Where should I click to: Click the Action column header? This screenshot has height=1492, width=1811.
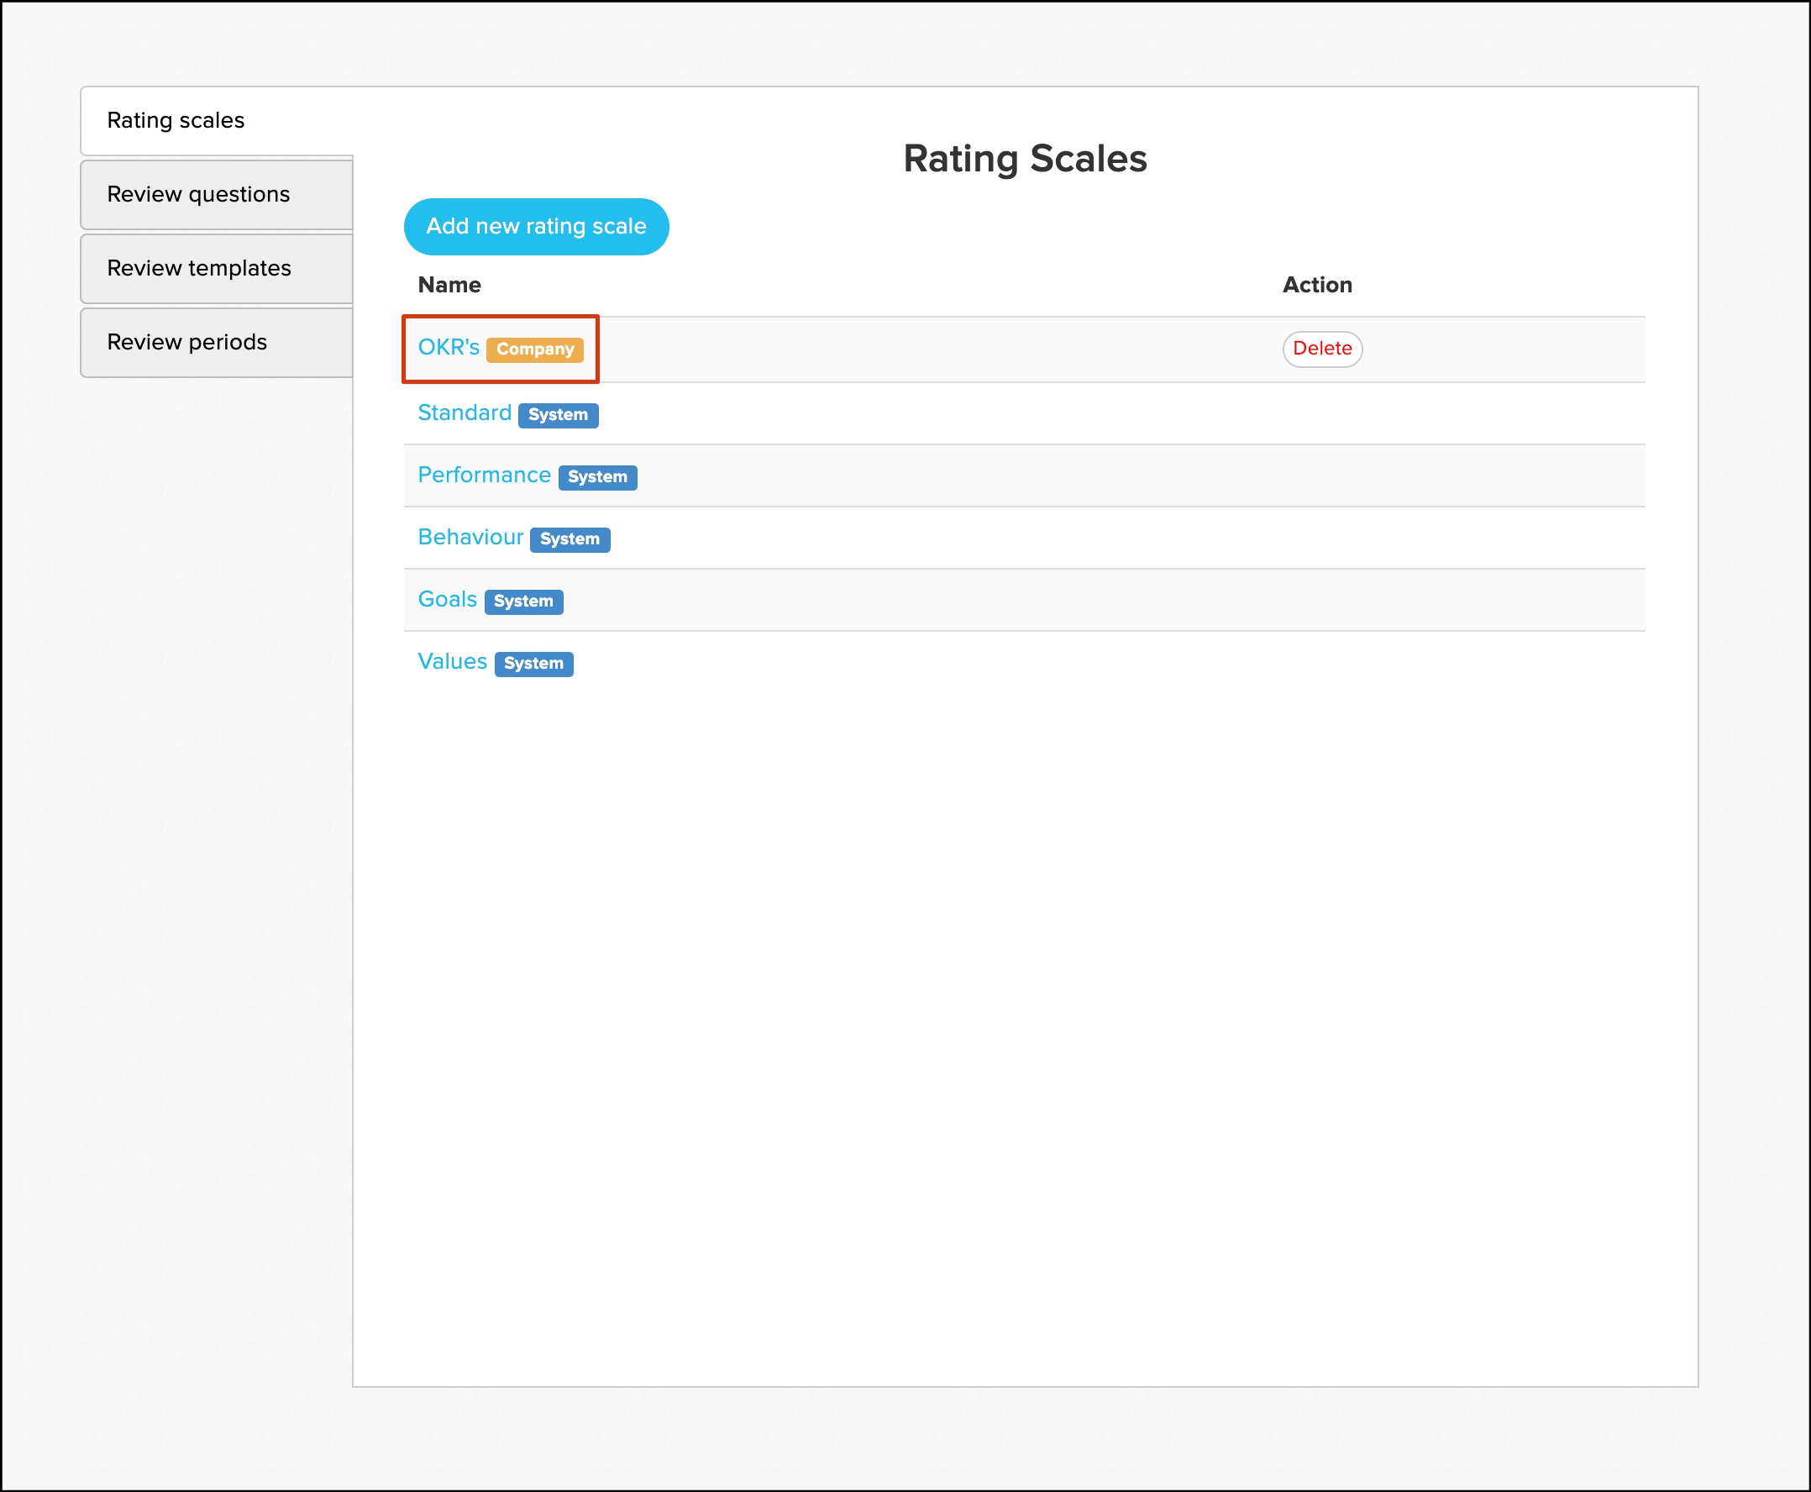pos(1316,285)
